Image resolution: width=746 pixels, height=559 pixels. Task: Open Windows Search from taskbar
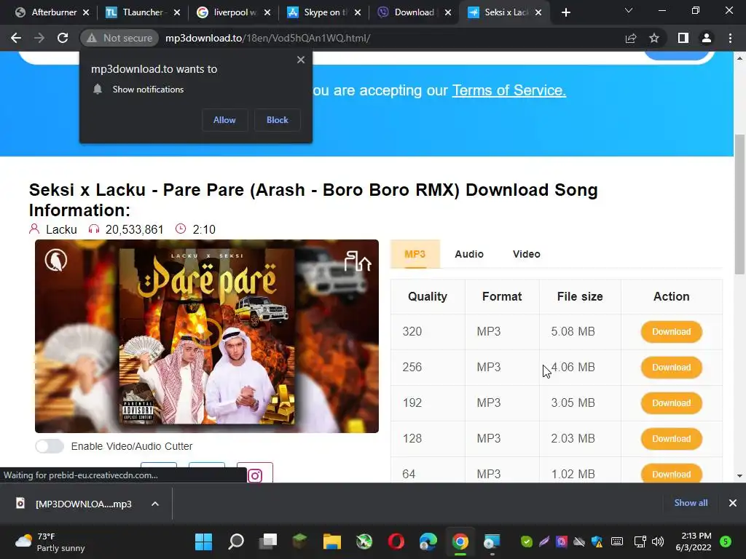[x=236, y=542]
